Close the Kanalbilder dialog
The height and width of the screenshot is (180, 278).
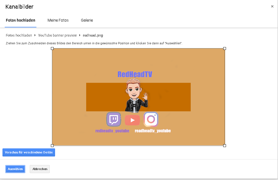(x=272, y=7)
